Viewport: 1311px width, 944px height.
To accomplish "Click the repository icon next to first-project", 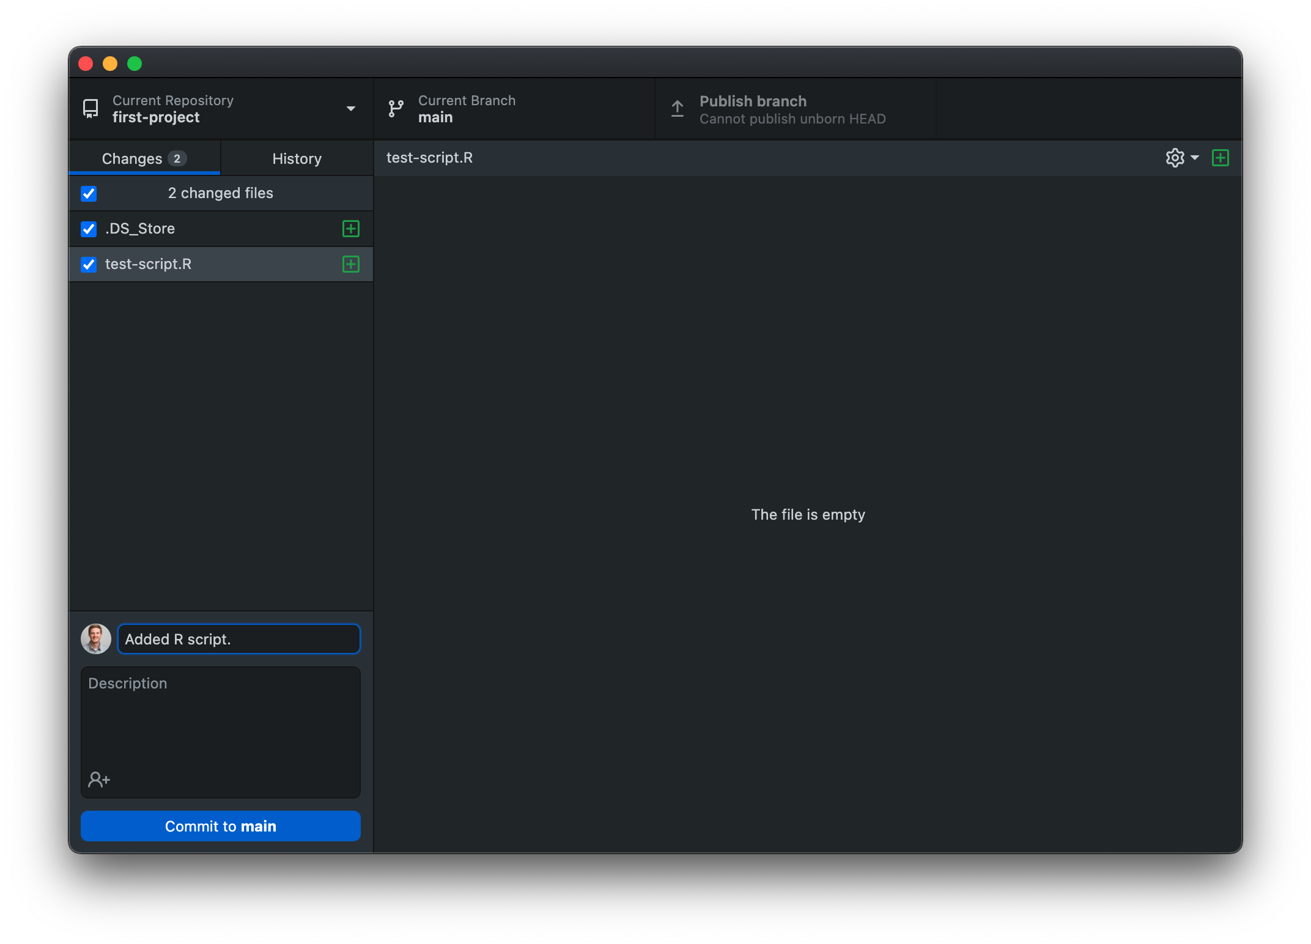I will point(90,109).
